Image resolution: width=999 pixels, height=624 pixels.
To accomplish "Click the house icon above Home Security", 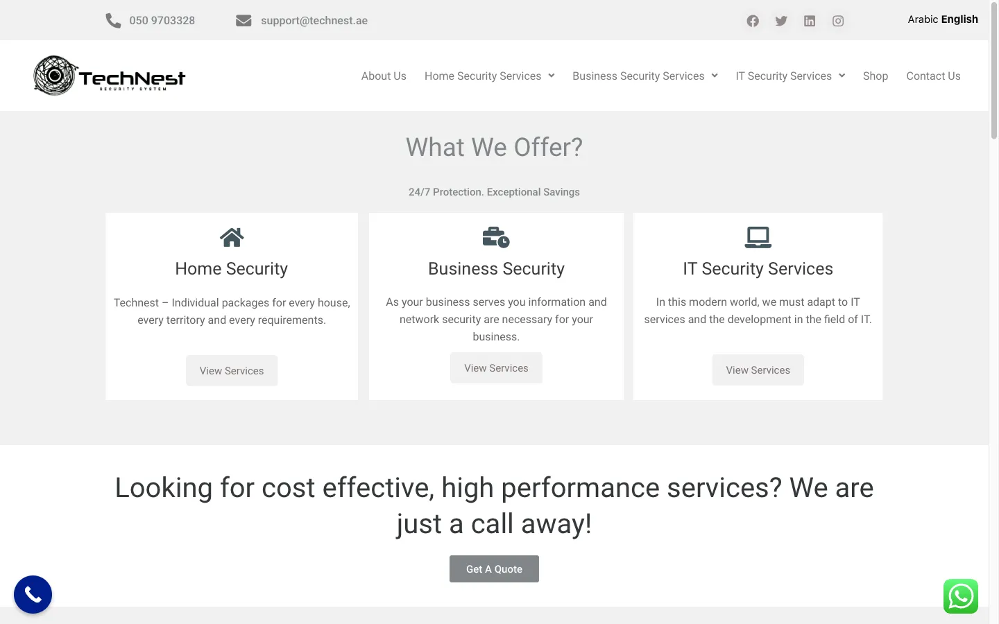I will (x=232, y=237).
